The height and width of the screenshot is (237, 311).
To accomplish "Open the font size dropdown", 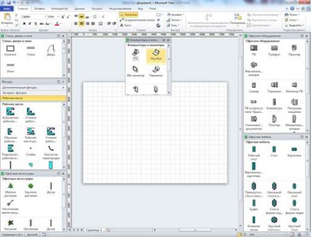I will [58, 17].
